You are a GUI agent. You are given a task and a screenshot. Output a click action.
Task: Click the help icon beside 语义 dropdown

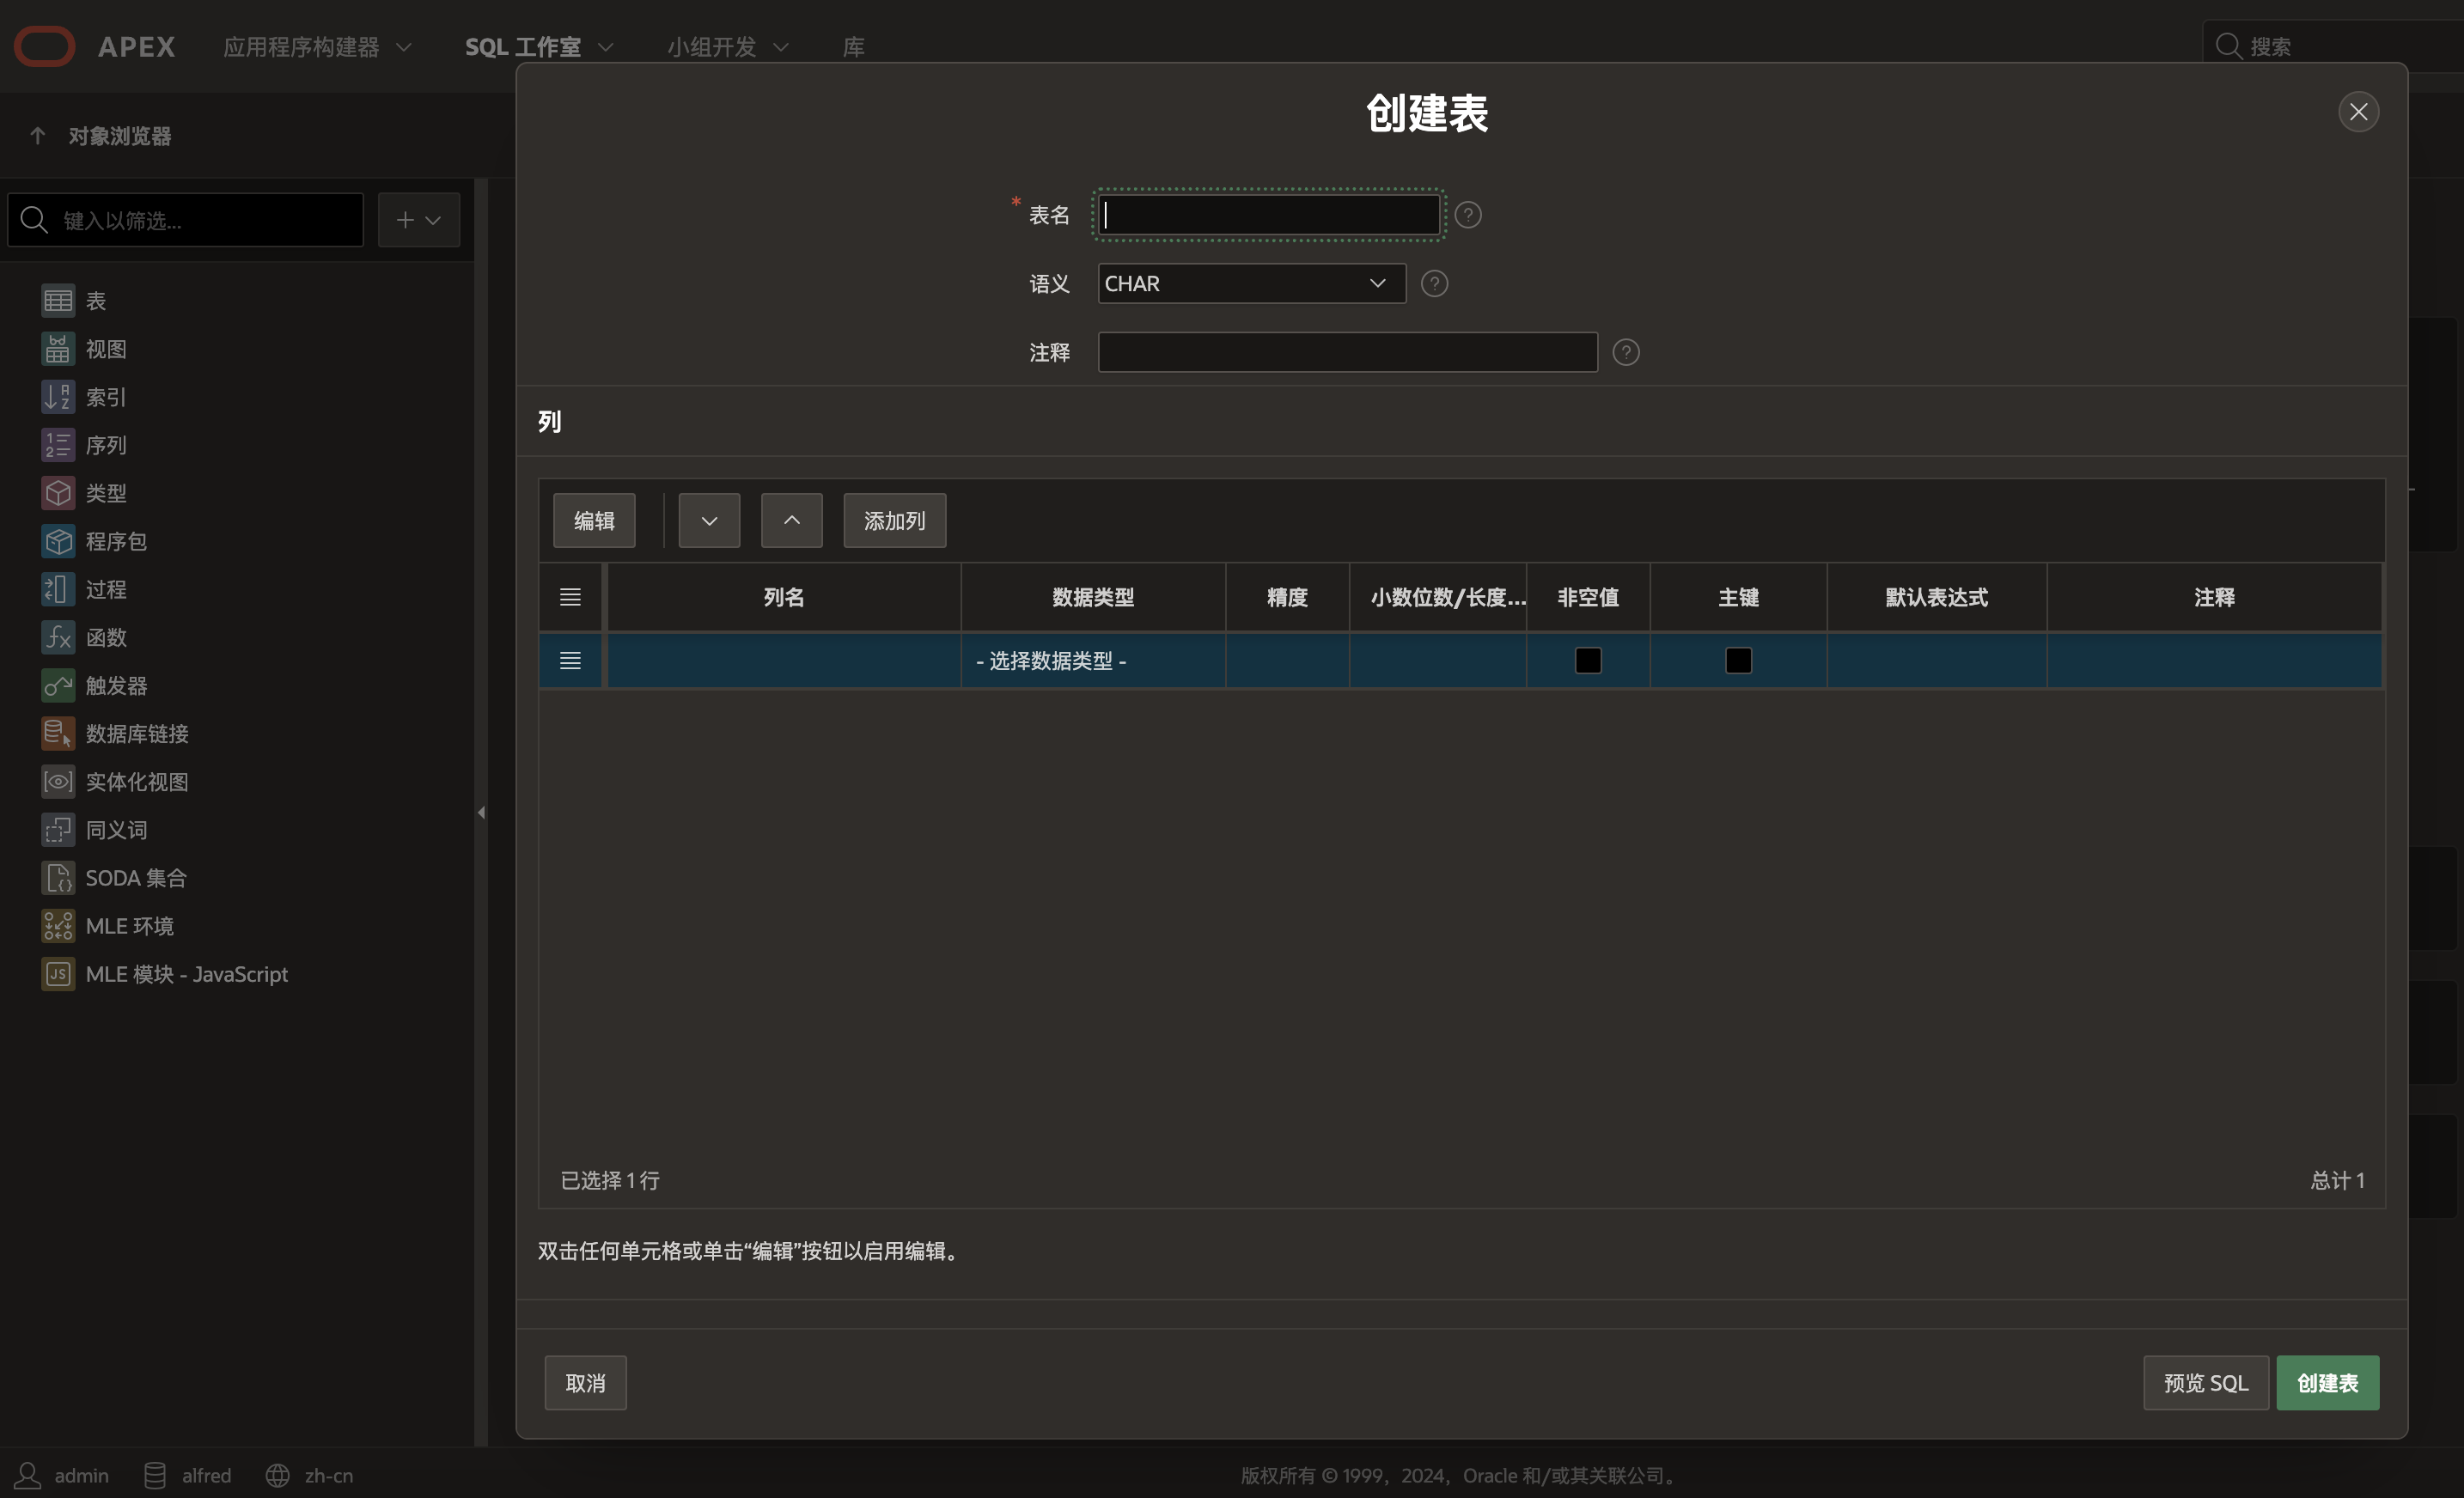tap(1434, 284)
